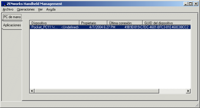This screenshot has height=108, width=200.
Task: Select the Pocket_PC11 device row
Action: pyautogui.click(x=110, y=27)
